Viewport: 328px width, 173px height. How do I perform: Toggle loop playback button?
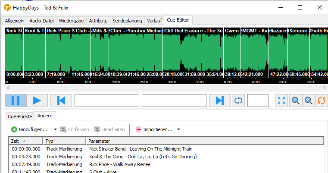238,101
